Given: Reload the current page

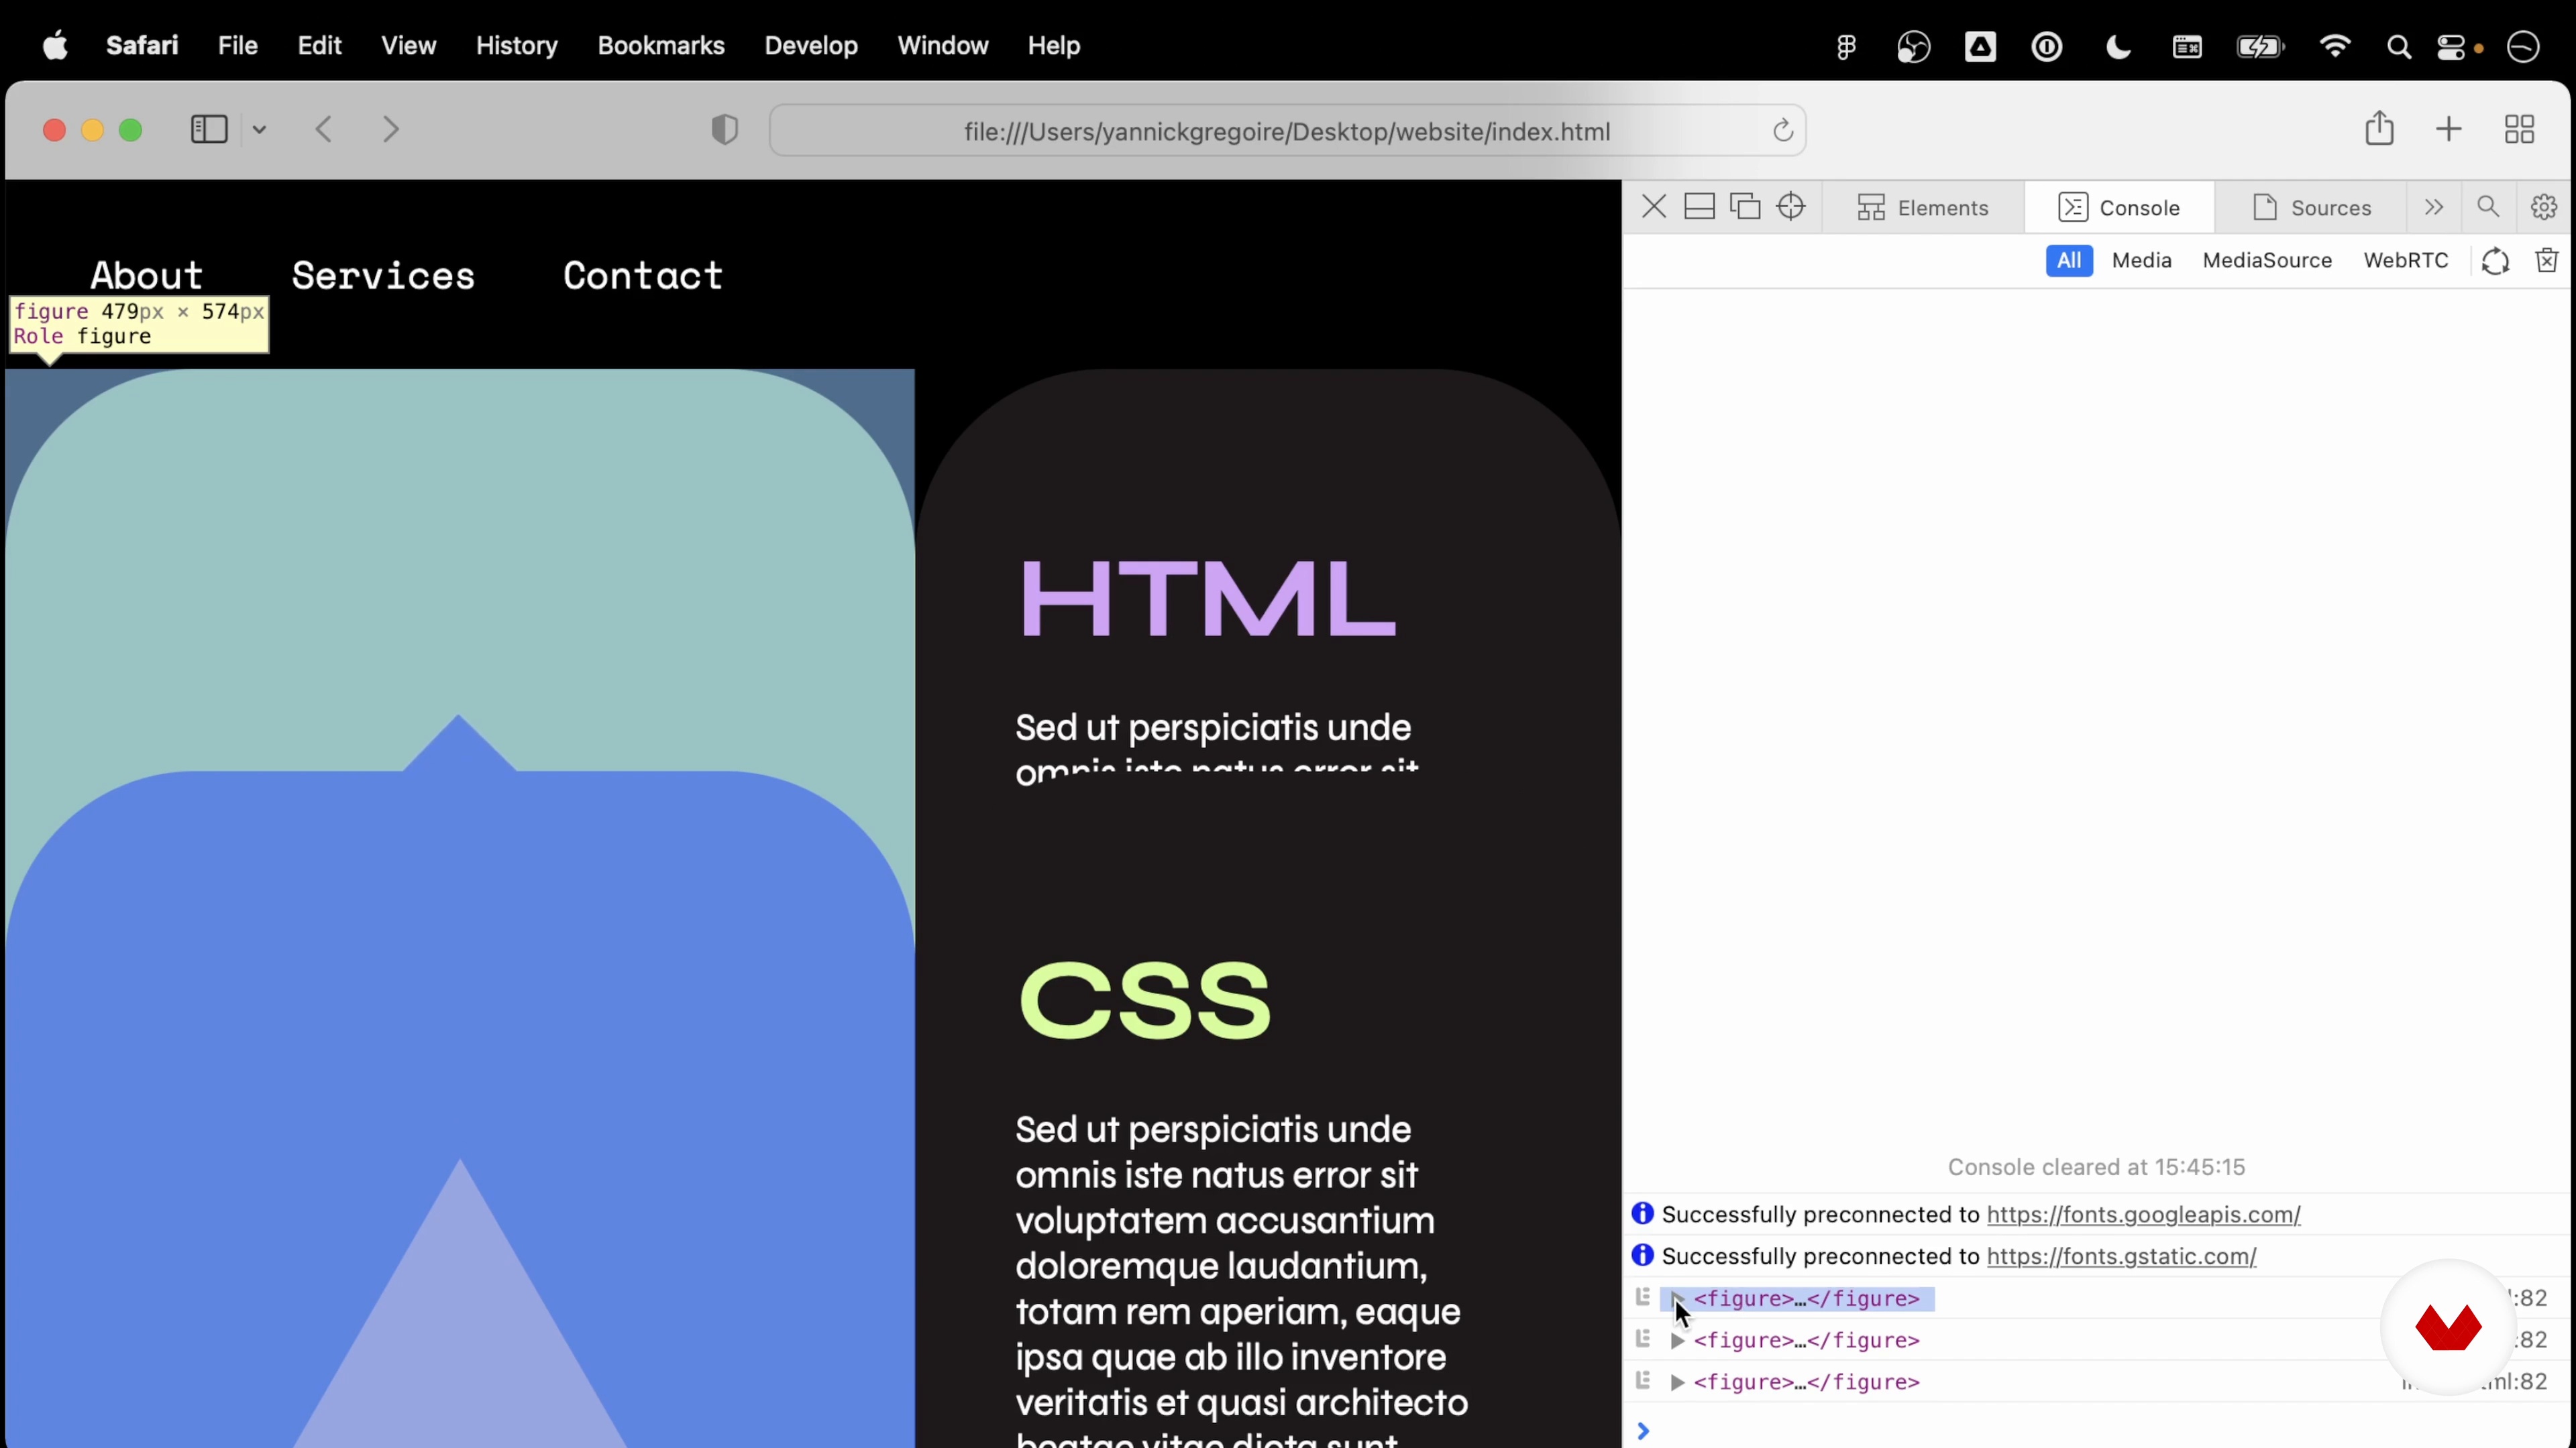Looking at the screenshot, I should [1782, 130].
